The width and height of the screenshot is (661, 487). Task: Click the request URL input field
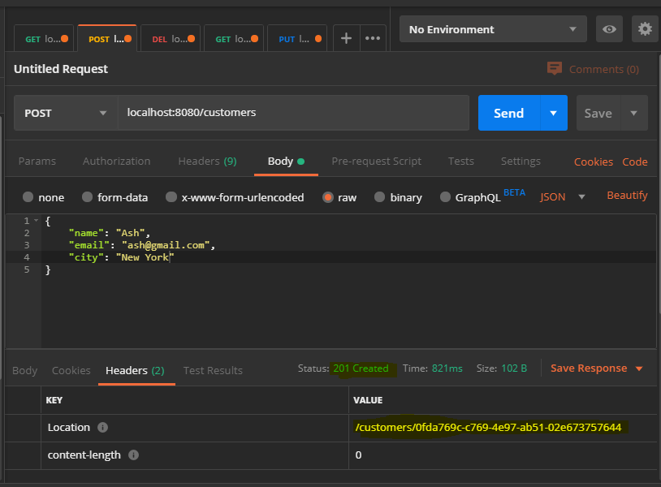(x=293, y=113)
